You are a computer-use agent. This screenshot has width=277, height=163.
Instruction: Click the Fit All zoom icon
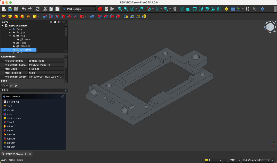point(120,9)
